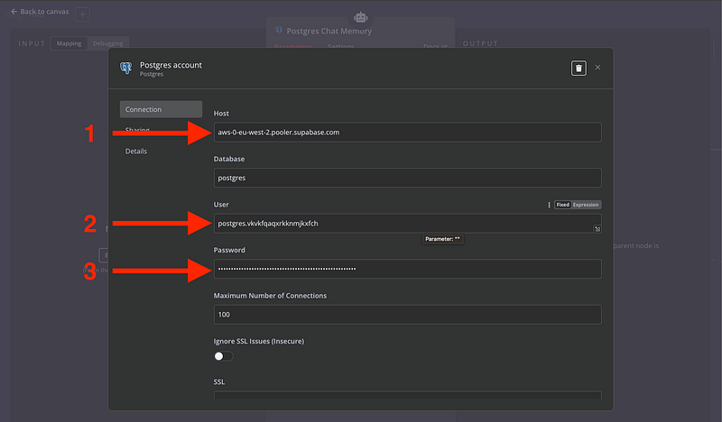The width and height of the screenshot is (722, 422).
Task: Close the Postgres account dialog
Action: pyautogui.click(x=597, y=68)
